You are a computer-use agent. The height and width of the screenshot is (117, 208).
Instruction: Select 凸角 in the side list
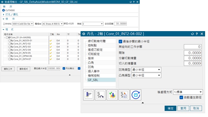click(x=91, y=63)
